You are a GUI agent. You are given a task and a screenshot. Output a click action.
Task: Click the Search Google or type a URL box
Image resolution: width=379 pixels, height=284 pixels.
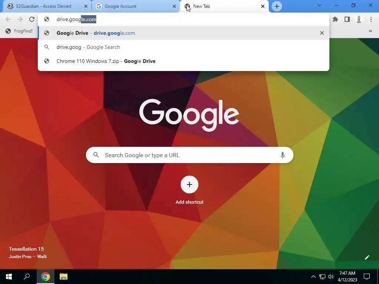[189, 155]
